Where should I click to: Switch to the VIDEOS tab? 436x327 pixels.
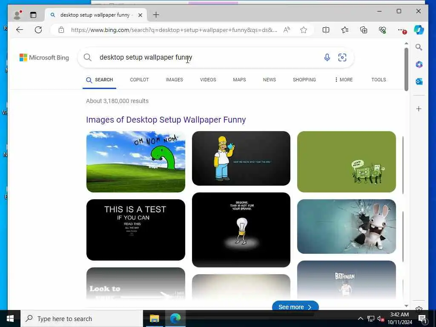coord(208,80)
